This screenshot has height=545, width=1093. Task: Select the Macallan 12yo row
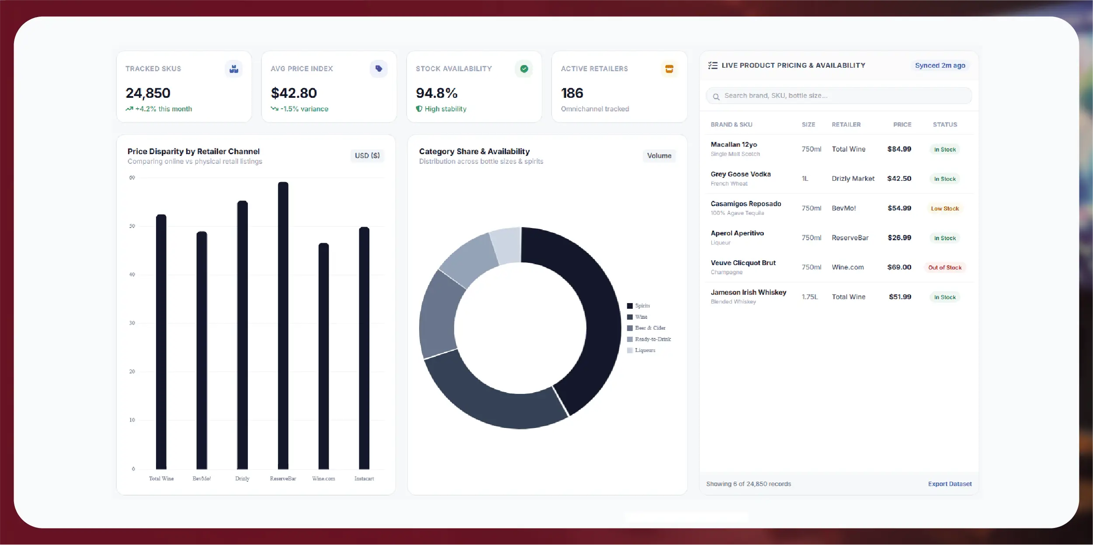839,149
